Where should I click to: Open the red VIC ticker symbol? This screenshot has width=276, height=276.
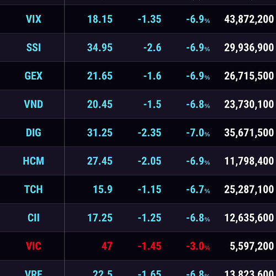pyautogui.click(x=34, y=246)
